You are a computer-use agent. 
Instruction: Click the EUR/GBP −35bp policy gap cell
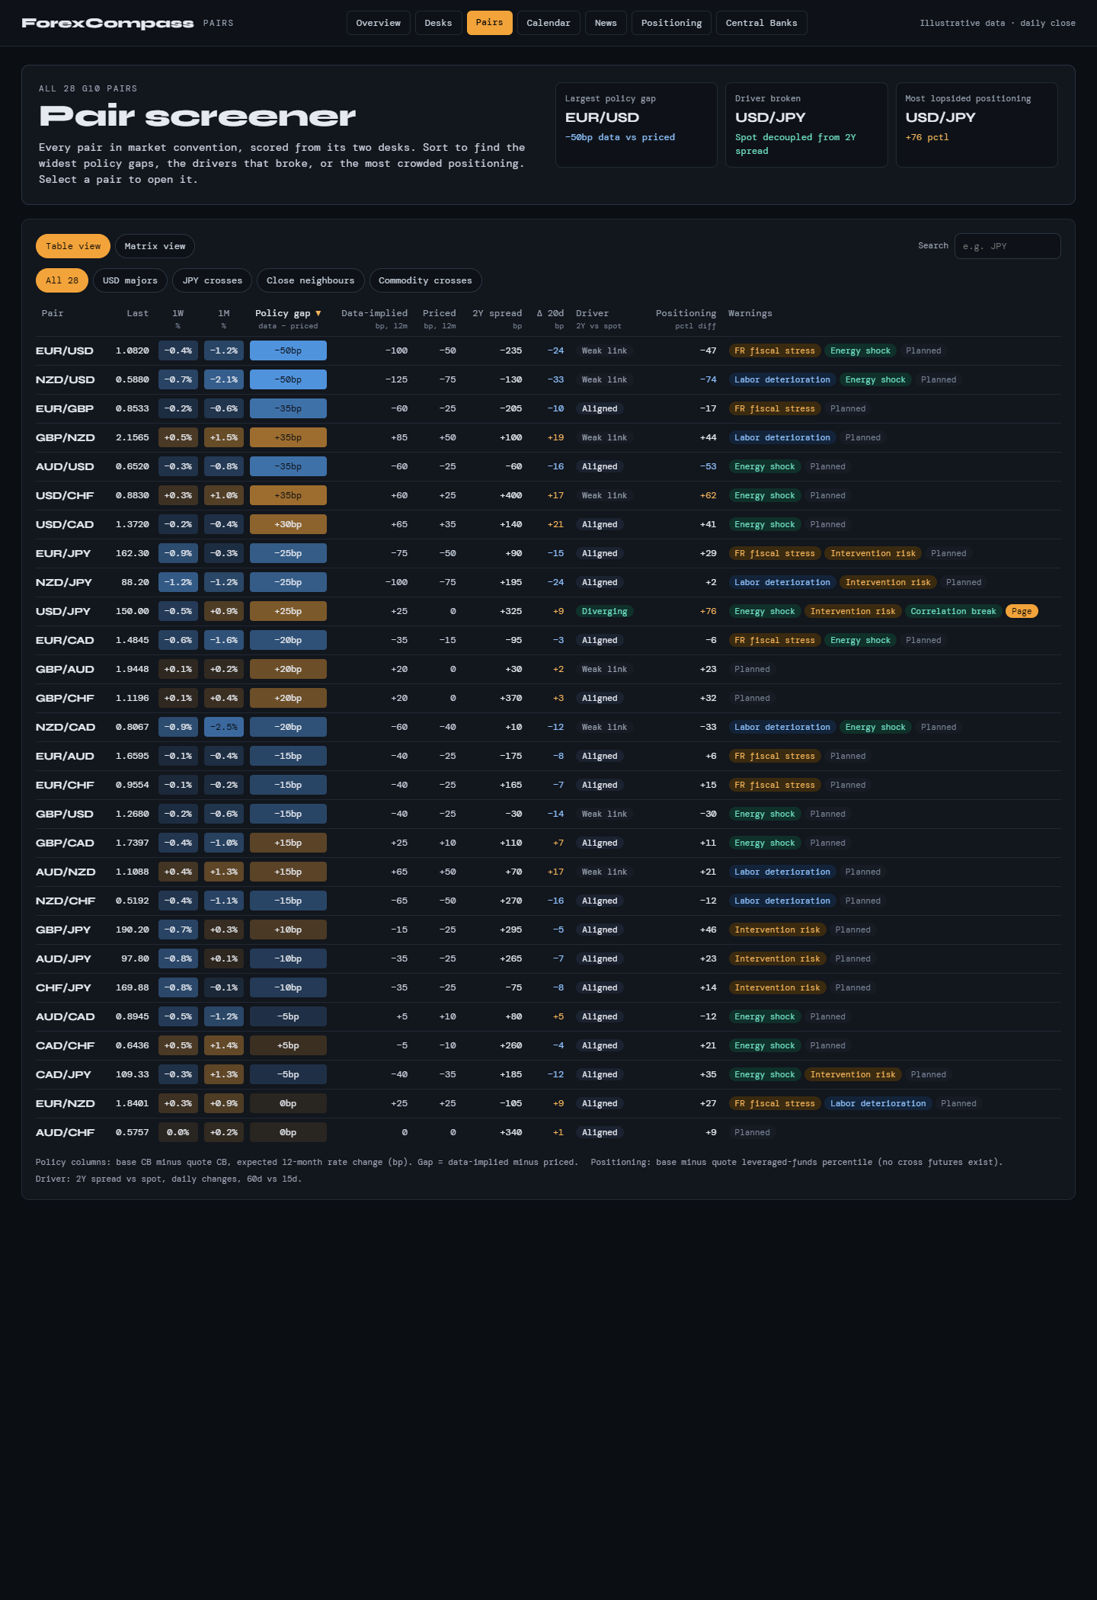pyautogui.click(x=288, y=408)
